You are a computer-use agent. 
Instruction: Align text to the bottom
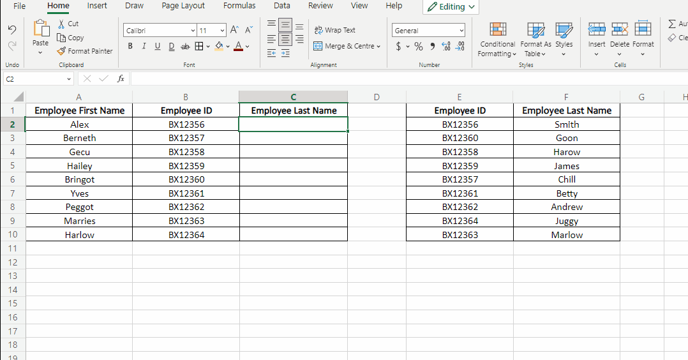click(299, 26)
